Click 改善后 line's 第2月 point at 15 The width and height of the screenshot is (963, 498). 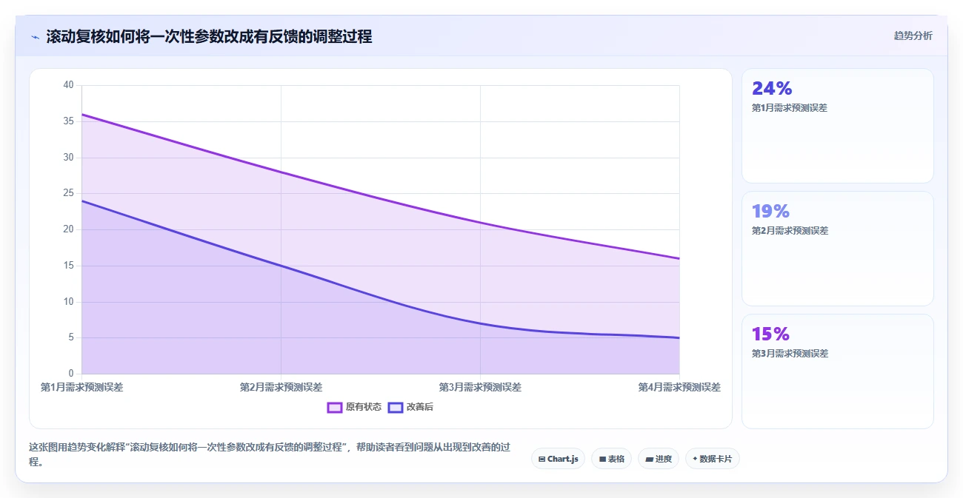pos(281,266)
